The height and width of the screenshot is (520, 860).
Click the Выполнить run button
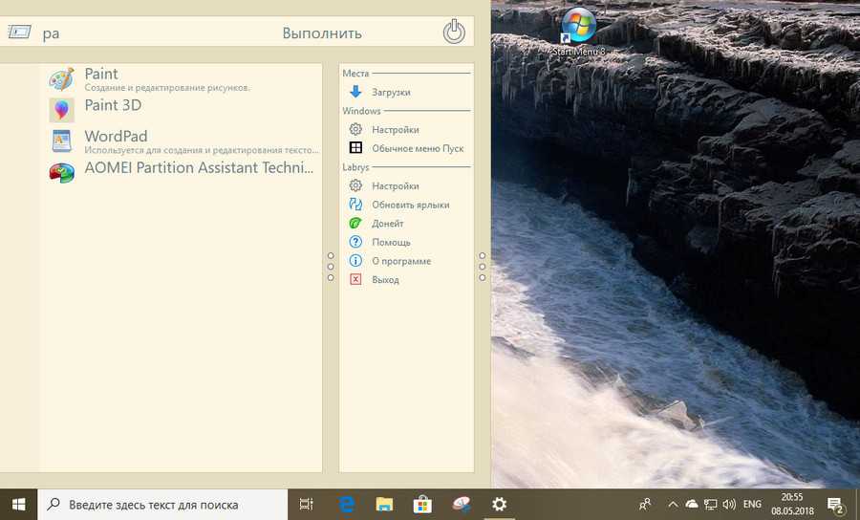pyautogui.click(x=322, y=33)
